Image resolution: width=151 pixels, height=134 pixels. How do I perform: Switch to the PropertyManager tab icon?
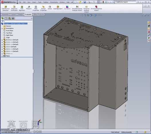6,18
